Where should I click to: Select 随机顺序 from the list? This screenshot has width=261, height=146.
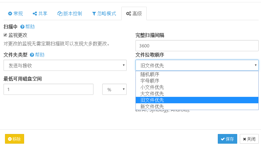pyautogui.click(x=150, y=74)
